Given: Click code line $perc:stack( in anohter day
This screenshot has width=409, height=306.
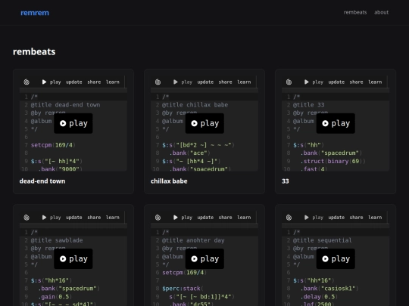Looking at the screenshot, I should [x=183, y=289].
